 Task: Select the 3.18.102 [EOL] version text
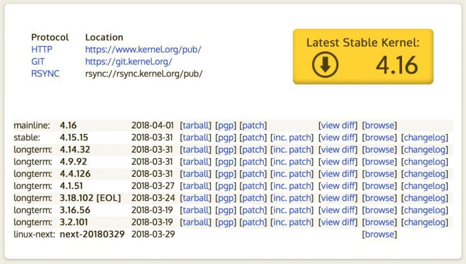pyautogui.click(x=90, y=198)
